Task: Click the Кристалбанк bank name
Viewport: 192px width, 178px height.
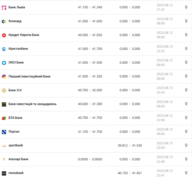Action: point(18,49)
